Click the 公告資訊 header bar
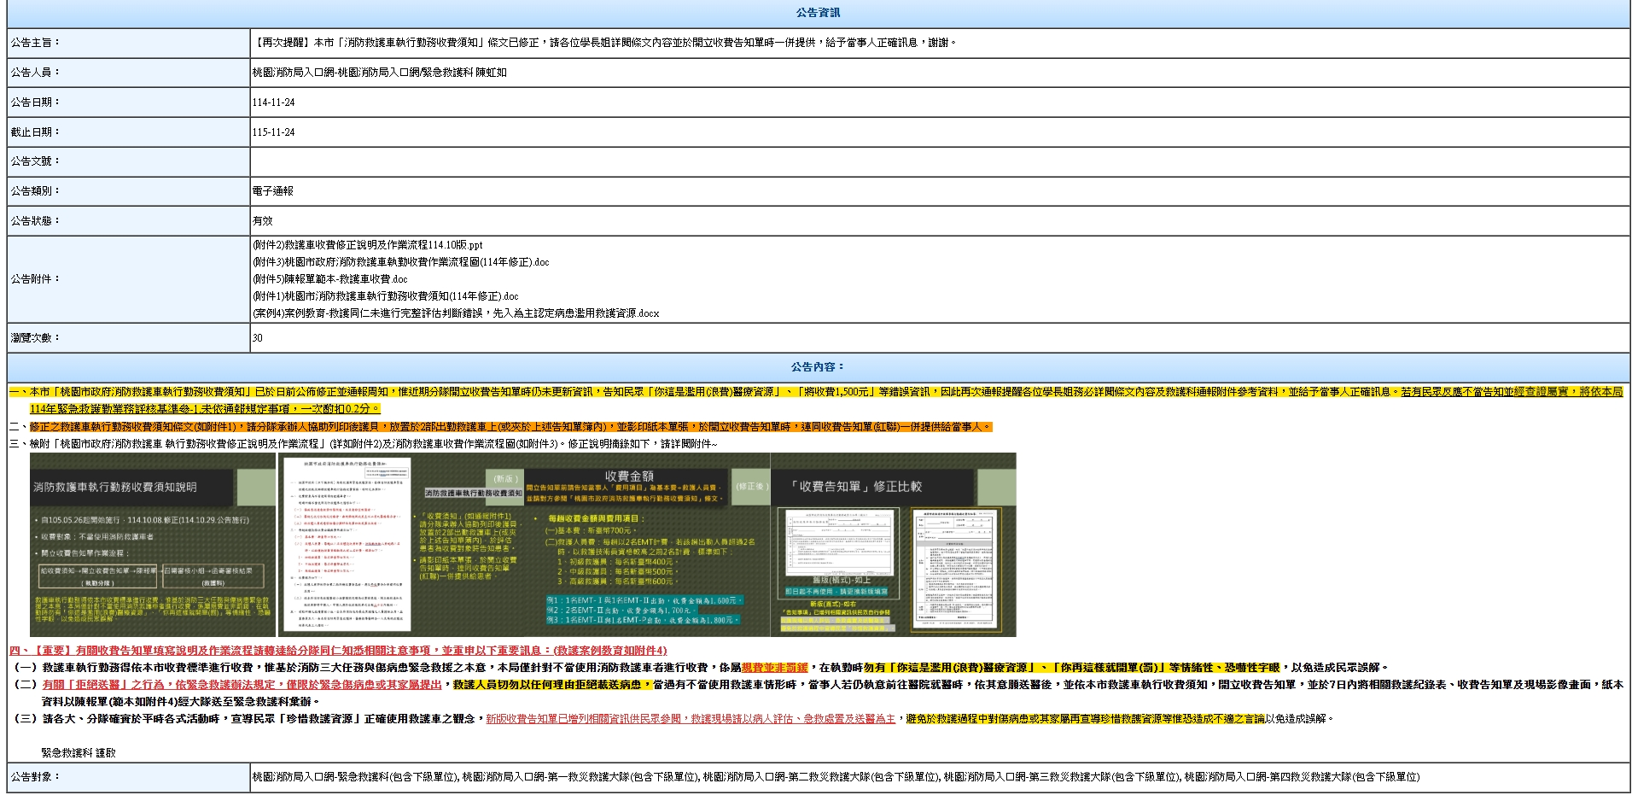 point(818,13)
